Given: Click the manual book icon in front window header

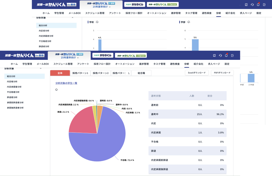Looking at the screenshot, I should coord(214,55).
